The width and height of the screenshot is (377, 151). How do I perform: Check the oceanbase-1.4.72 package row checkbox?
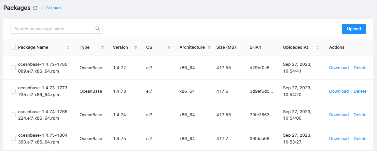coord(13,68)
